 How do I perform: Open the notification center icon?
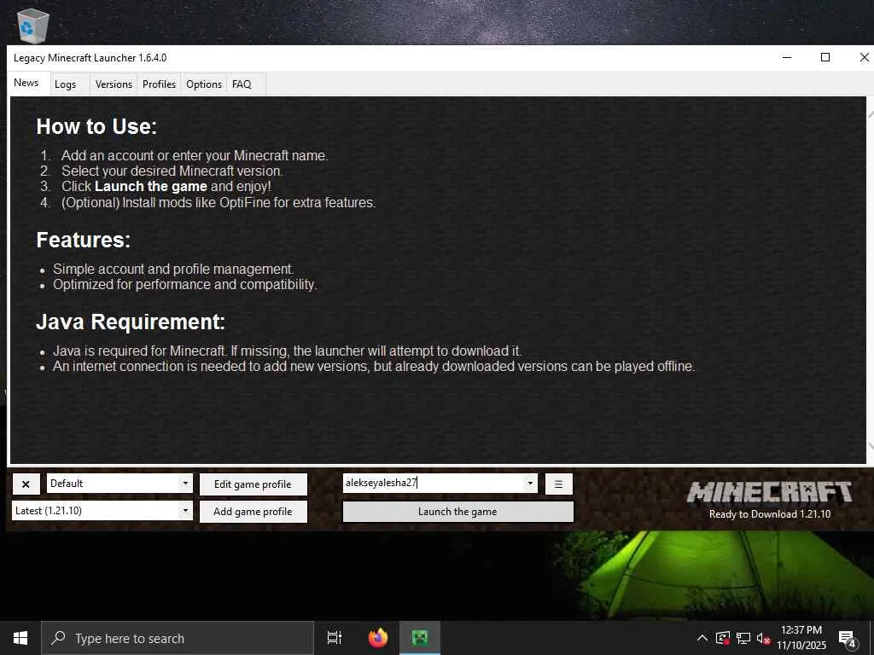(848, 639)
